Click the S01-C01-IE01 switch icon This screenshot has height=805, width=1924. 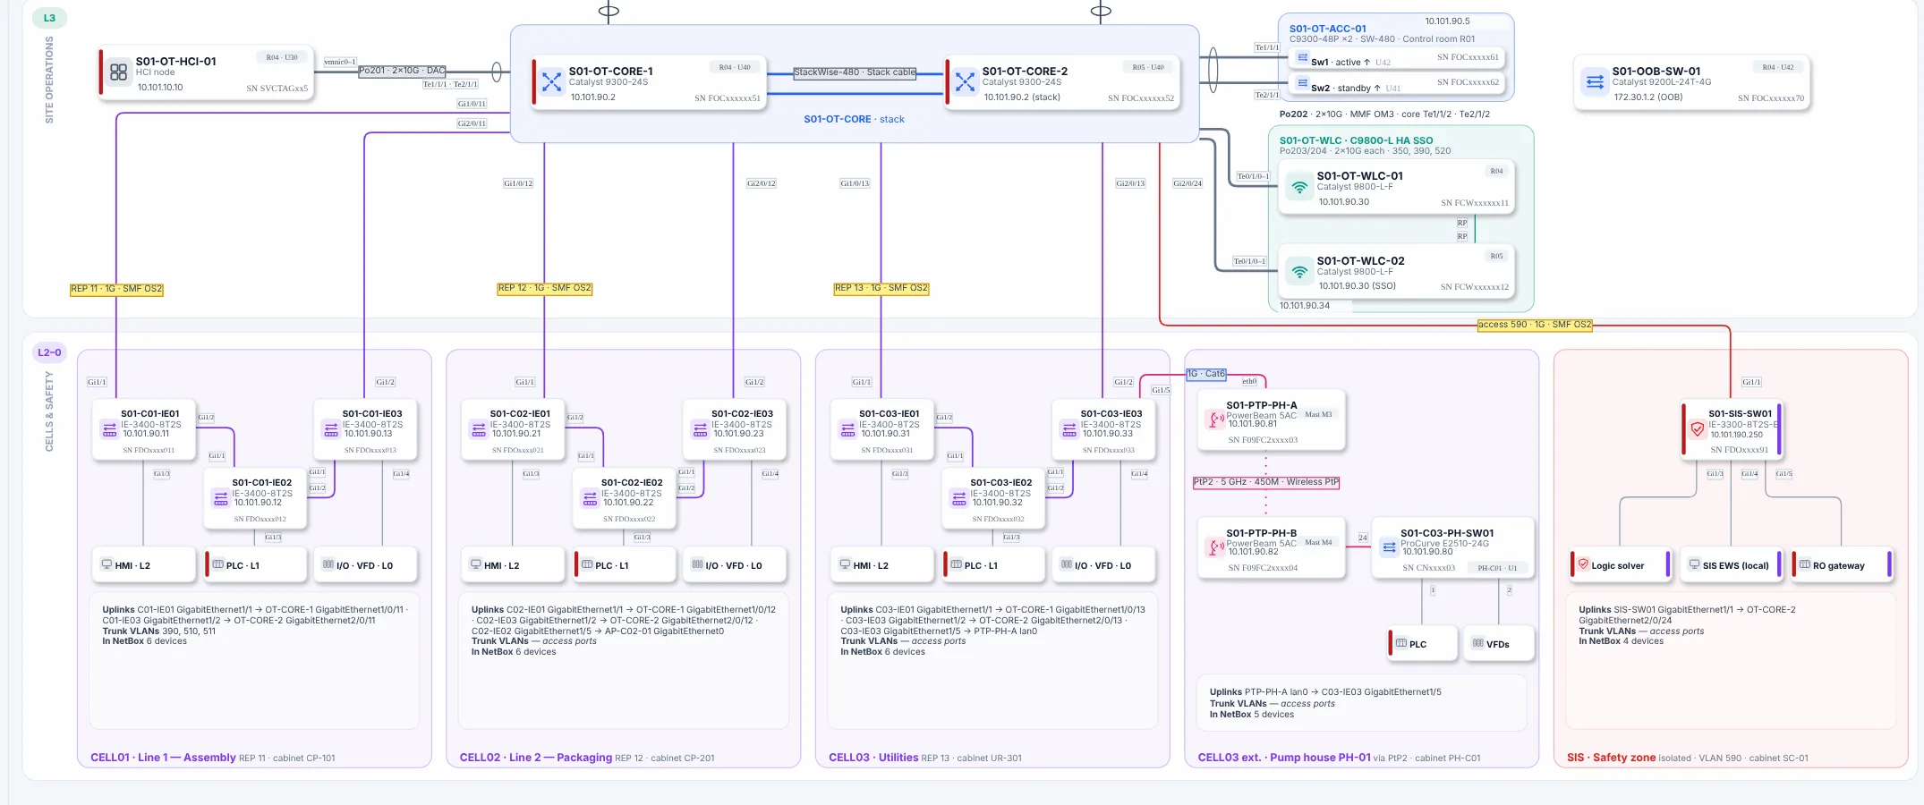[x=109, y=430]
